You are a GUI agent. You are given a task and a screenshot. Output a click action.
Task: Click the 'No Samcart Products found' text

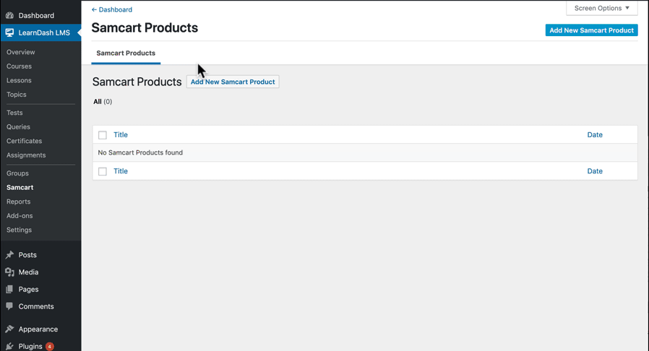(140, 152)
